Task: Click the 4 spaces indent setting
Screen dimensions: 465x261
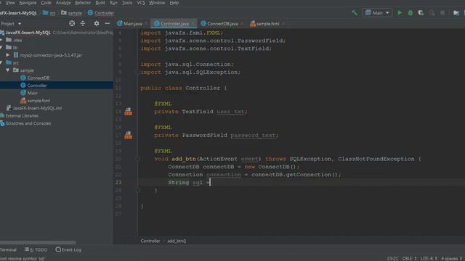Action: coord(451,258)
